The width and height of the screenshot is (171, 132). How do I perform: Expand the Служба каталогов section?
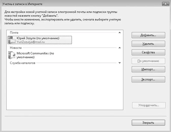(119, 63)
